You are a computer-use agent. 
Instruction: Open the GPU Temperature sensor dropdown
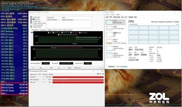coord(44,80)
